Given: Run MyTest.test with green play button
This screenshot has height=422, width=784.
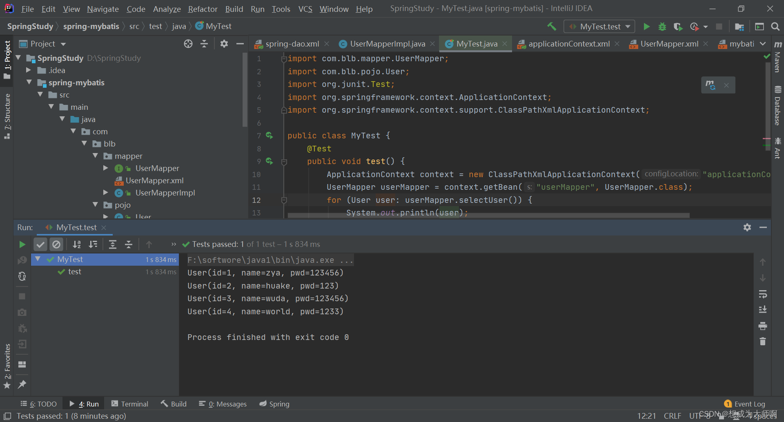Looking at the screenshot, I should pos(646,27).
